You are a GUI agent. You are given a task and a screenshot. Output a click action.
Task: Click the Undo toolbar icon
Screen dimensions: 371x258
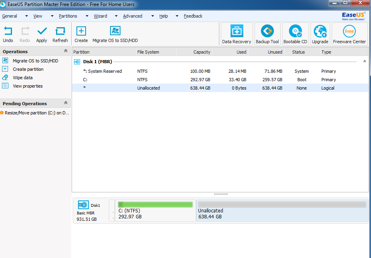click(x=8, y=31)
